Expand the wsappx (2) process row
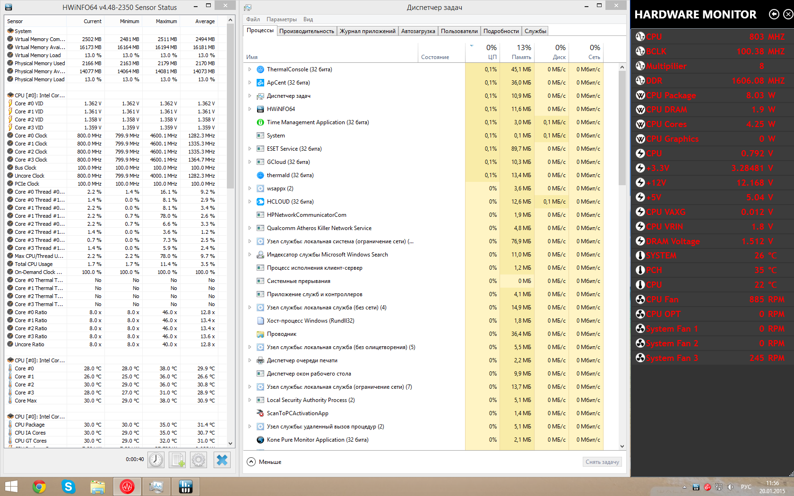 pos(250,188)
